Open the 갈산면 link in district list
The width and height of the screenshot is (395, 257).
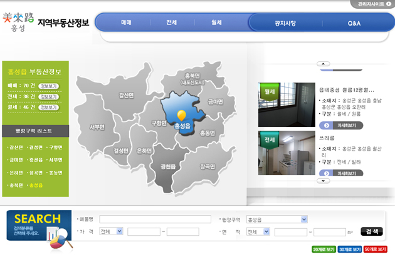point(16,148)
